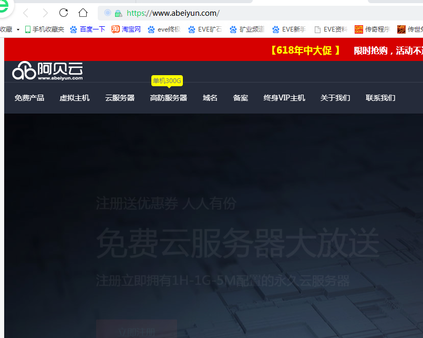The height and width of the screenshot is (338, 423).
Task: Click 免费云服务器大放送 banner headline
Action: pyautogui.click(x=238, y=243)
